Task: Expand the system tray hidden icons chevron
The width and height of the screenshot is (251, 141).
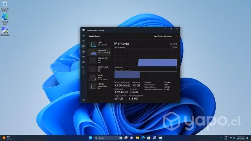Action: pos(221,138)
